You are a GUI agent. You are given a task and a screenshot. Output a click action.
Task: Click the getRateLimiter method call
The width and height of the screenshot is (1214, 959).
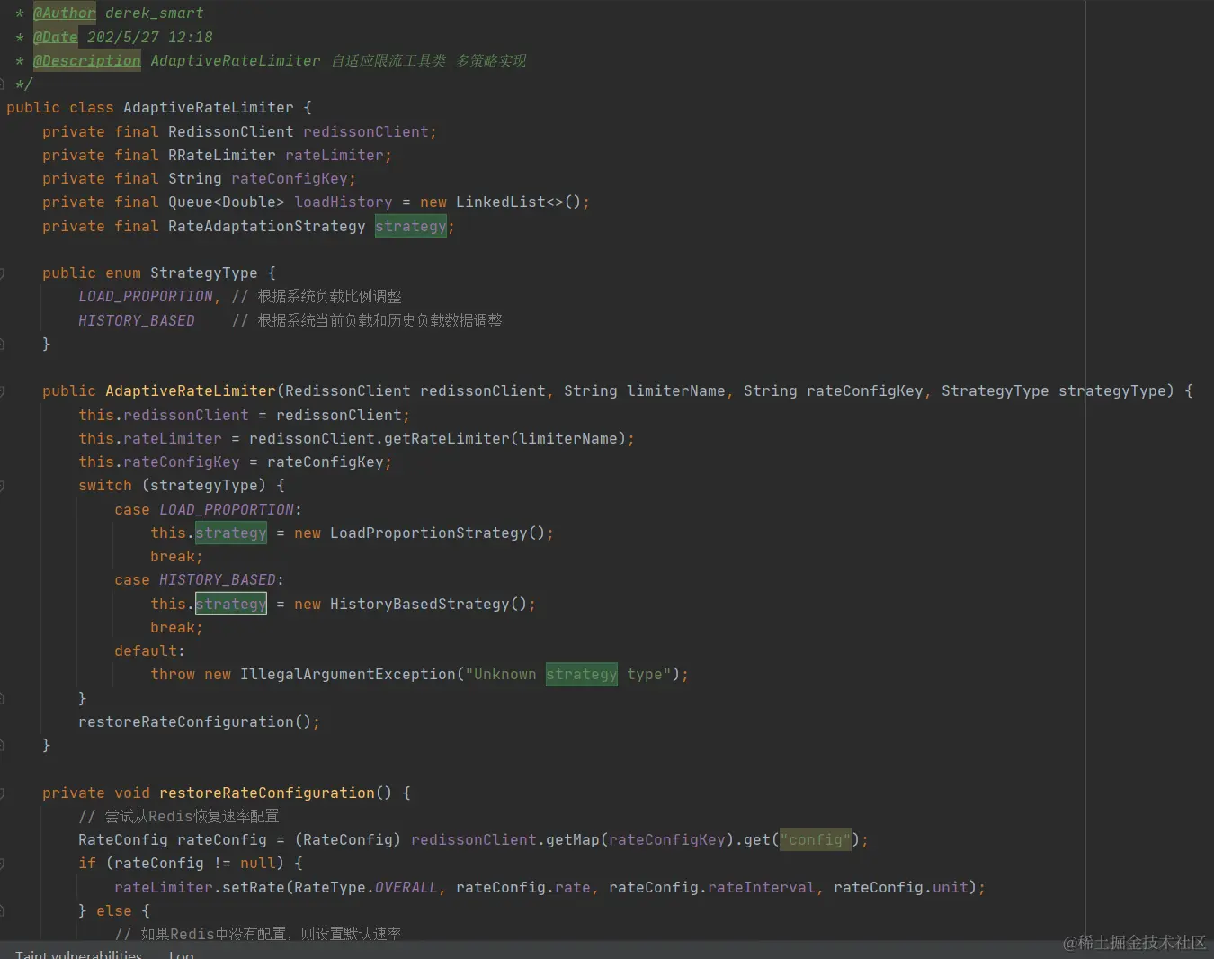447,438
